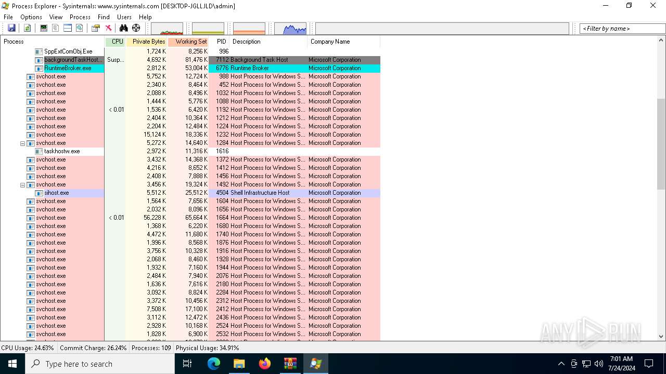Click the Shell Infrastructure Host description
The width and height of the screenshot is (666, 374).
[260, 193]
